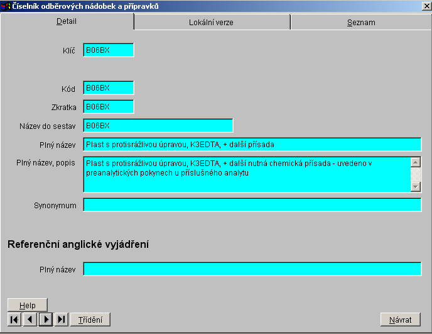Click the English reference Plný název field
Viewport: 432px width, 334px height.
[x=252, y=269]
